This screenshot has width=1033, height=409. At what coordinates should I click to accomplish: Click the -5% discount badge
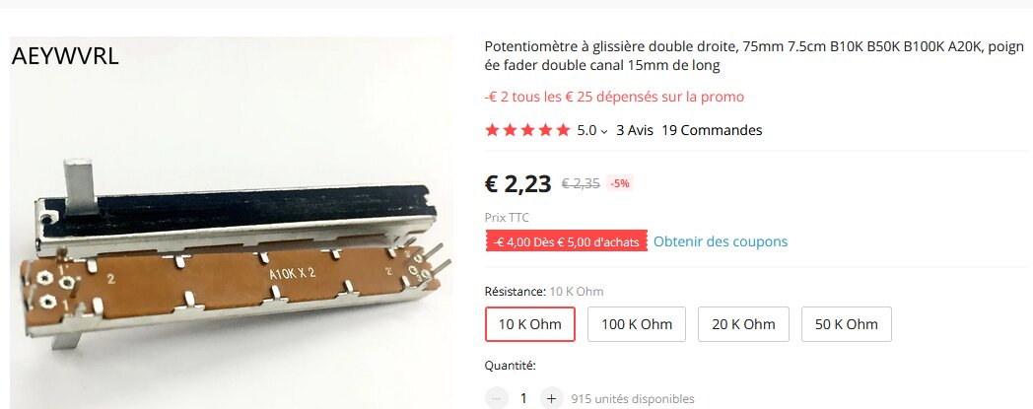pos(619,183)
